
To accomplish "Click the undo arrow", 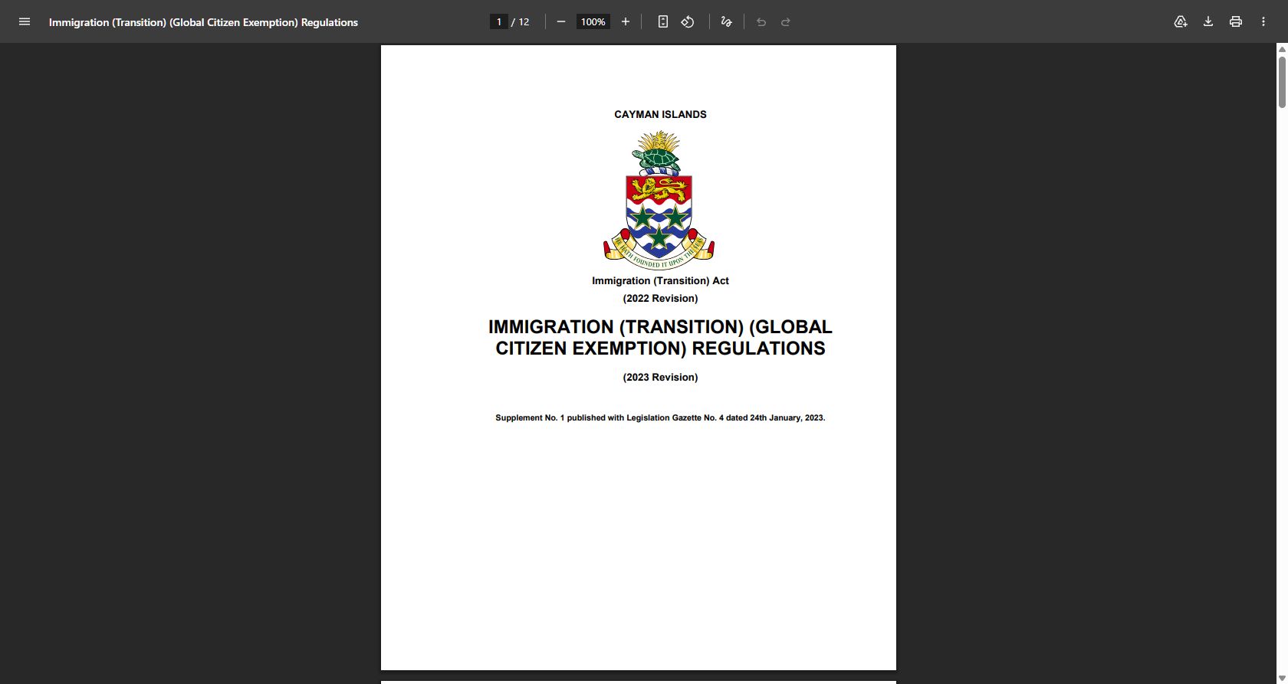I will [x=761, y=21].
